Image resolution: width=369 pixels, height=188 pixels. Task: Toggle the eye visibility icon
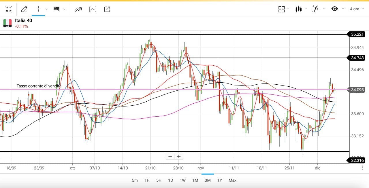click(x=334, y=9)
